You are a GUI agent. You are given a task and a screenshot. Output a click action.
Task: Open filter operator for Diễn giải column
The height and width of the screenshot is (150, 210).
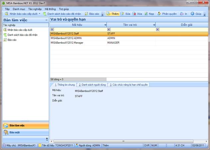pyautogui.click(x=157, y=29)
